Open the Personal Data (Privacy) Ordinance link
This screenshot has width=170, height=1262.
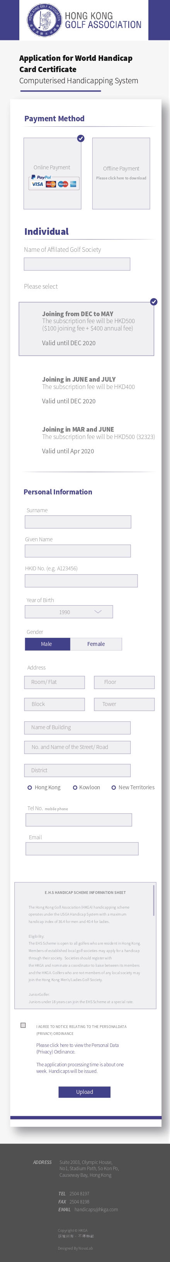coord(77,1049)
